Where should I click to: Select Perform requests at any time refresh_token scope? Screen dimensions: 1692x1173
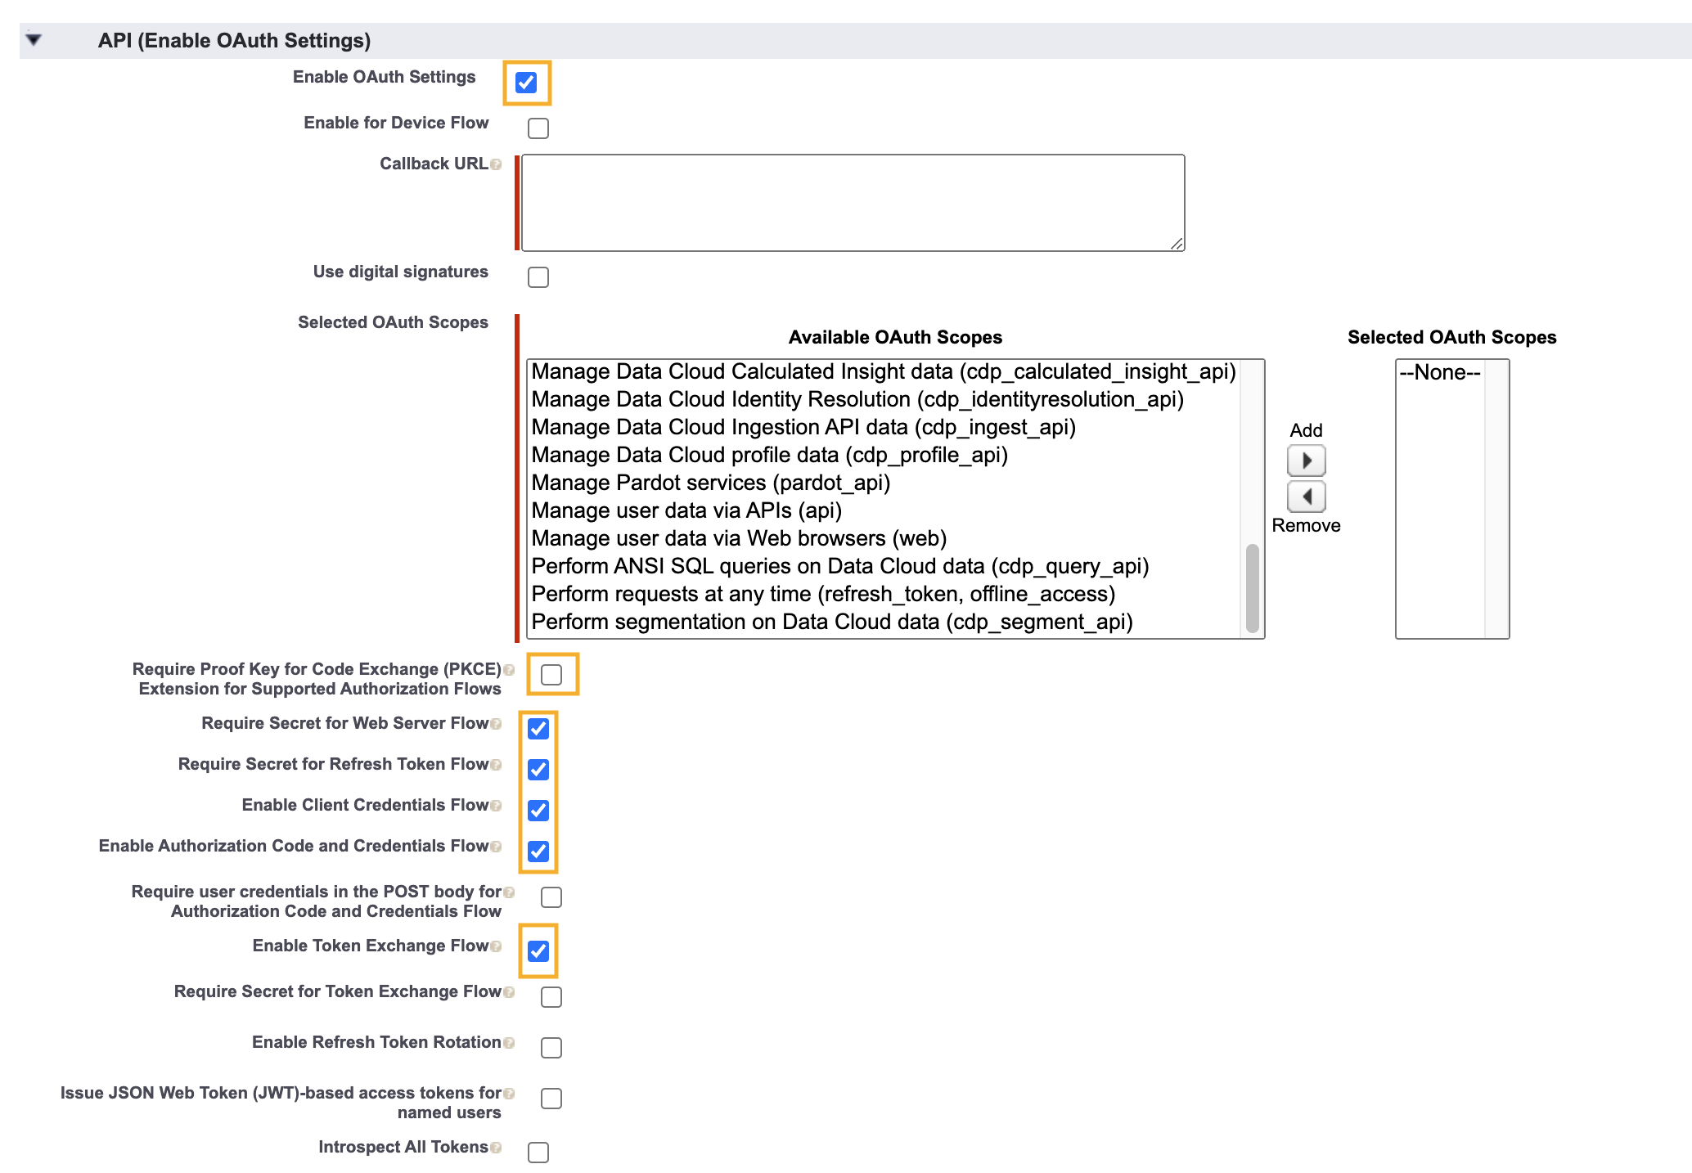[x=822, y=594]
